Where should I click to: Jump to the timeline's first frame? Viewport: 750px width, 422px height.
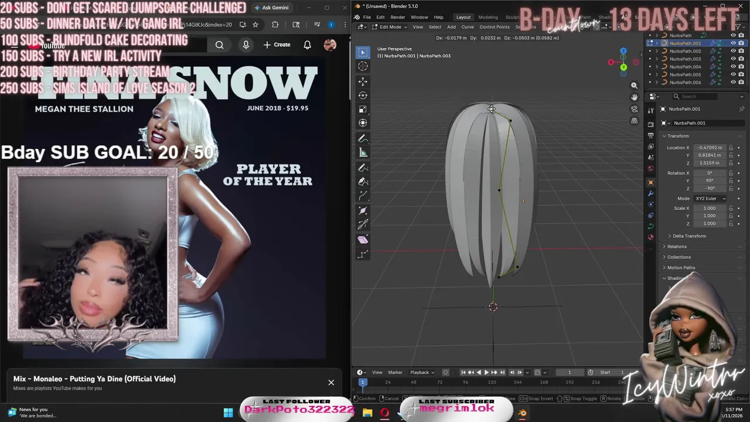coord(463,372)
